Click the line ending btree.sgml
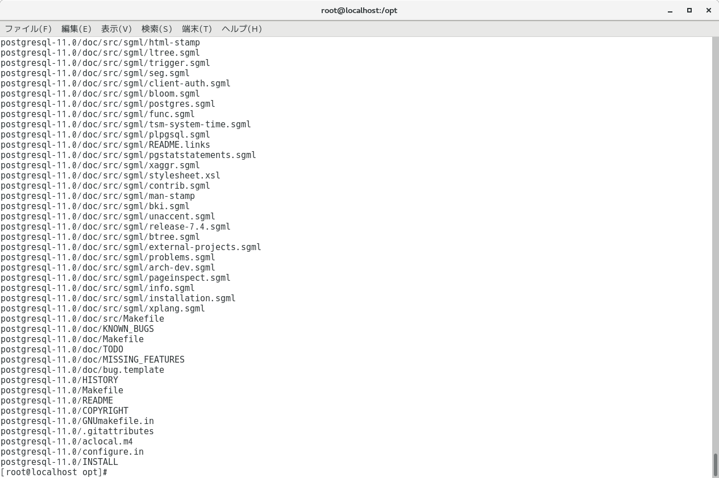This screenshot has height=478, width=719. [101, 237]
